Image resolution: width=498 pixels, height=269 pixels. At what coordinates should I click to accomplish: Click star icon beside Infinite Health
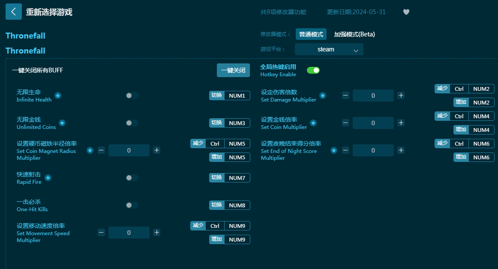point(58,96)
